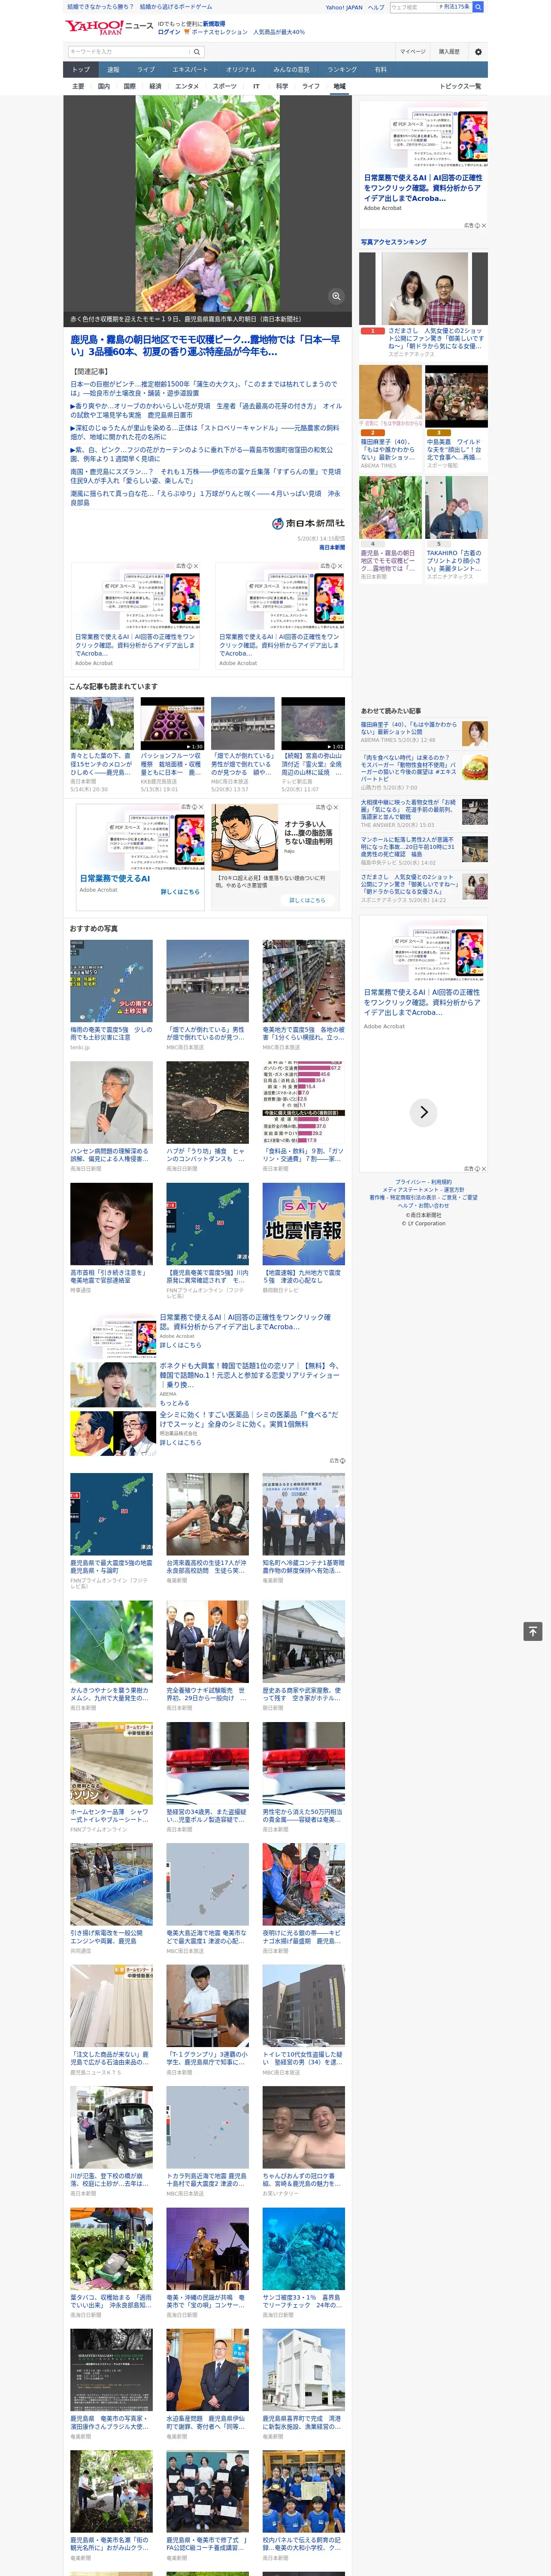Click the ログイン link

point(169,32)
